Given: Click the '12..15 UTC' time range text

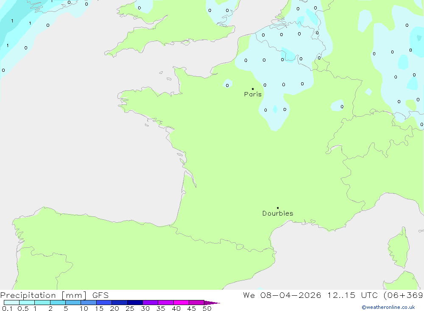Looking at the screenshot, I should point(352,295).
